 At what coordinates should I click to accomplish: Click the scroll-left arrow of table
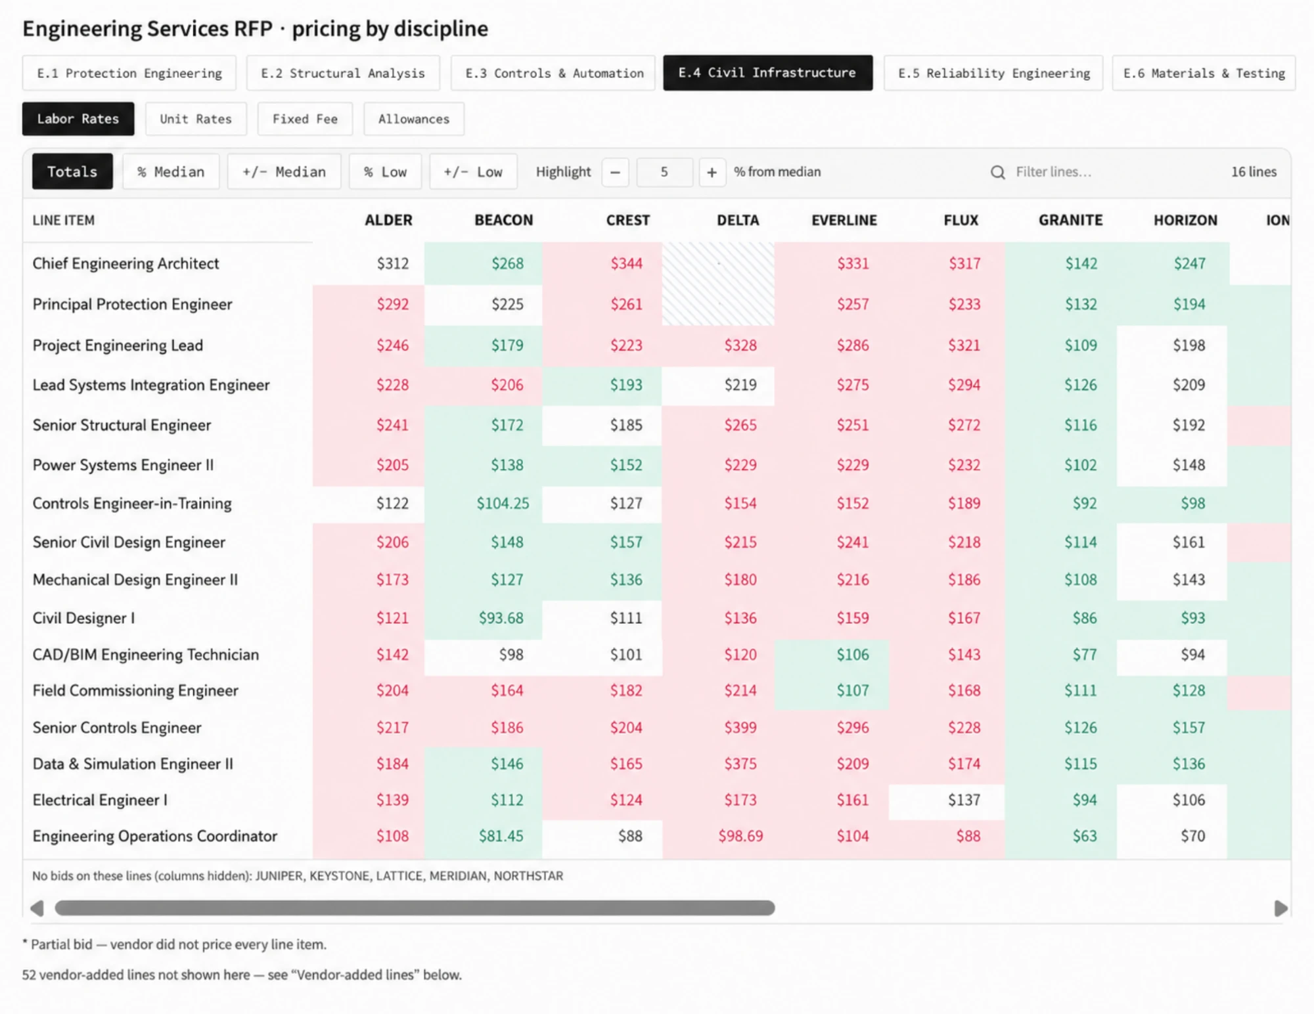coord(37,908)
